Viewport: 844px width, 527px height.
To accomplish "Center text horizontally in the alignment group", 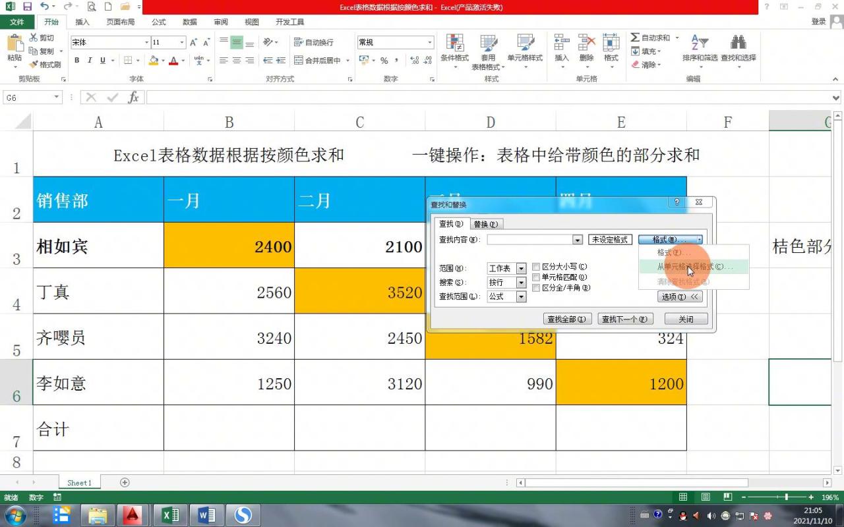I will point(236,61).
